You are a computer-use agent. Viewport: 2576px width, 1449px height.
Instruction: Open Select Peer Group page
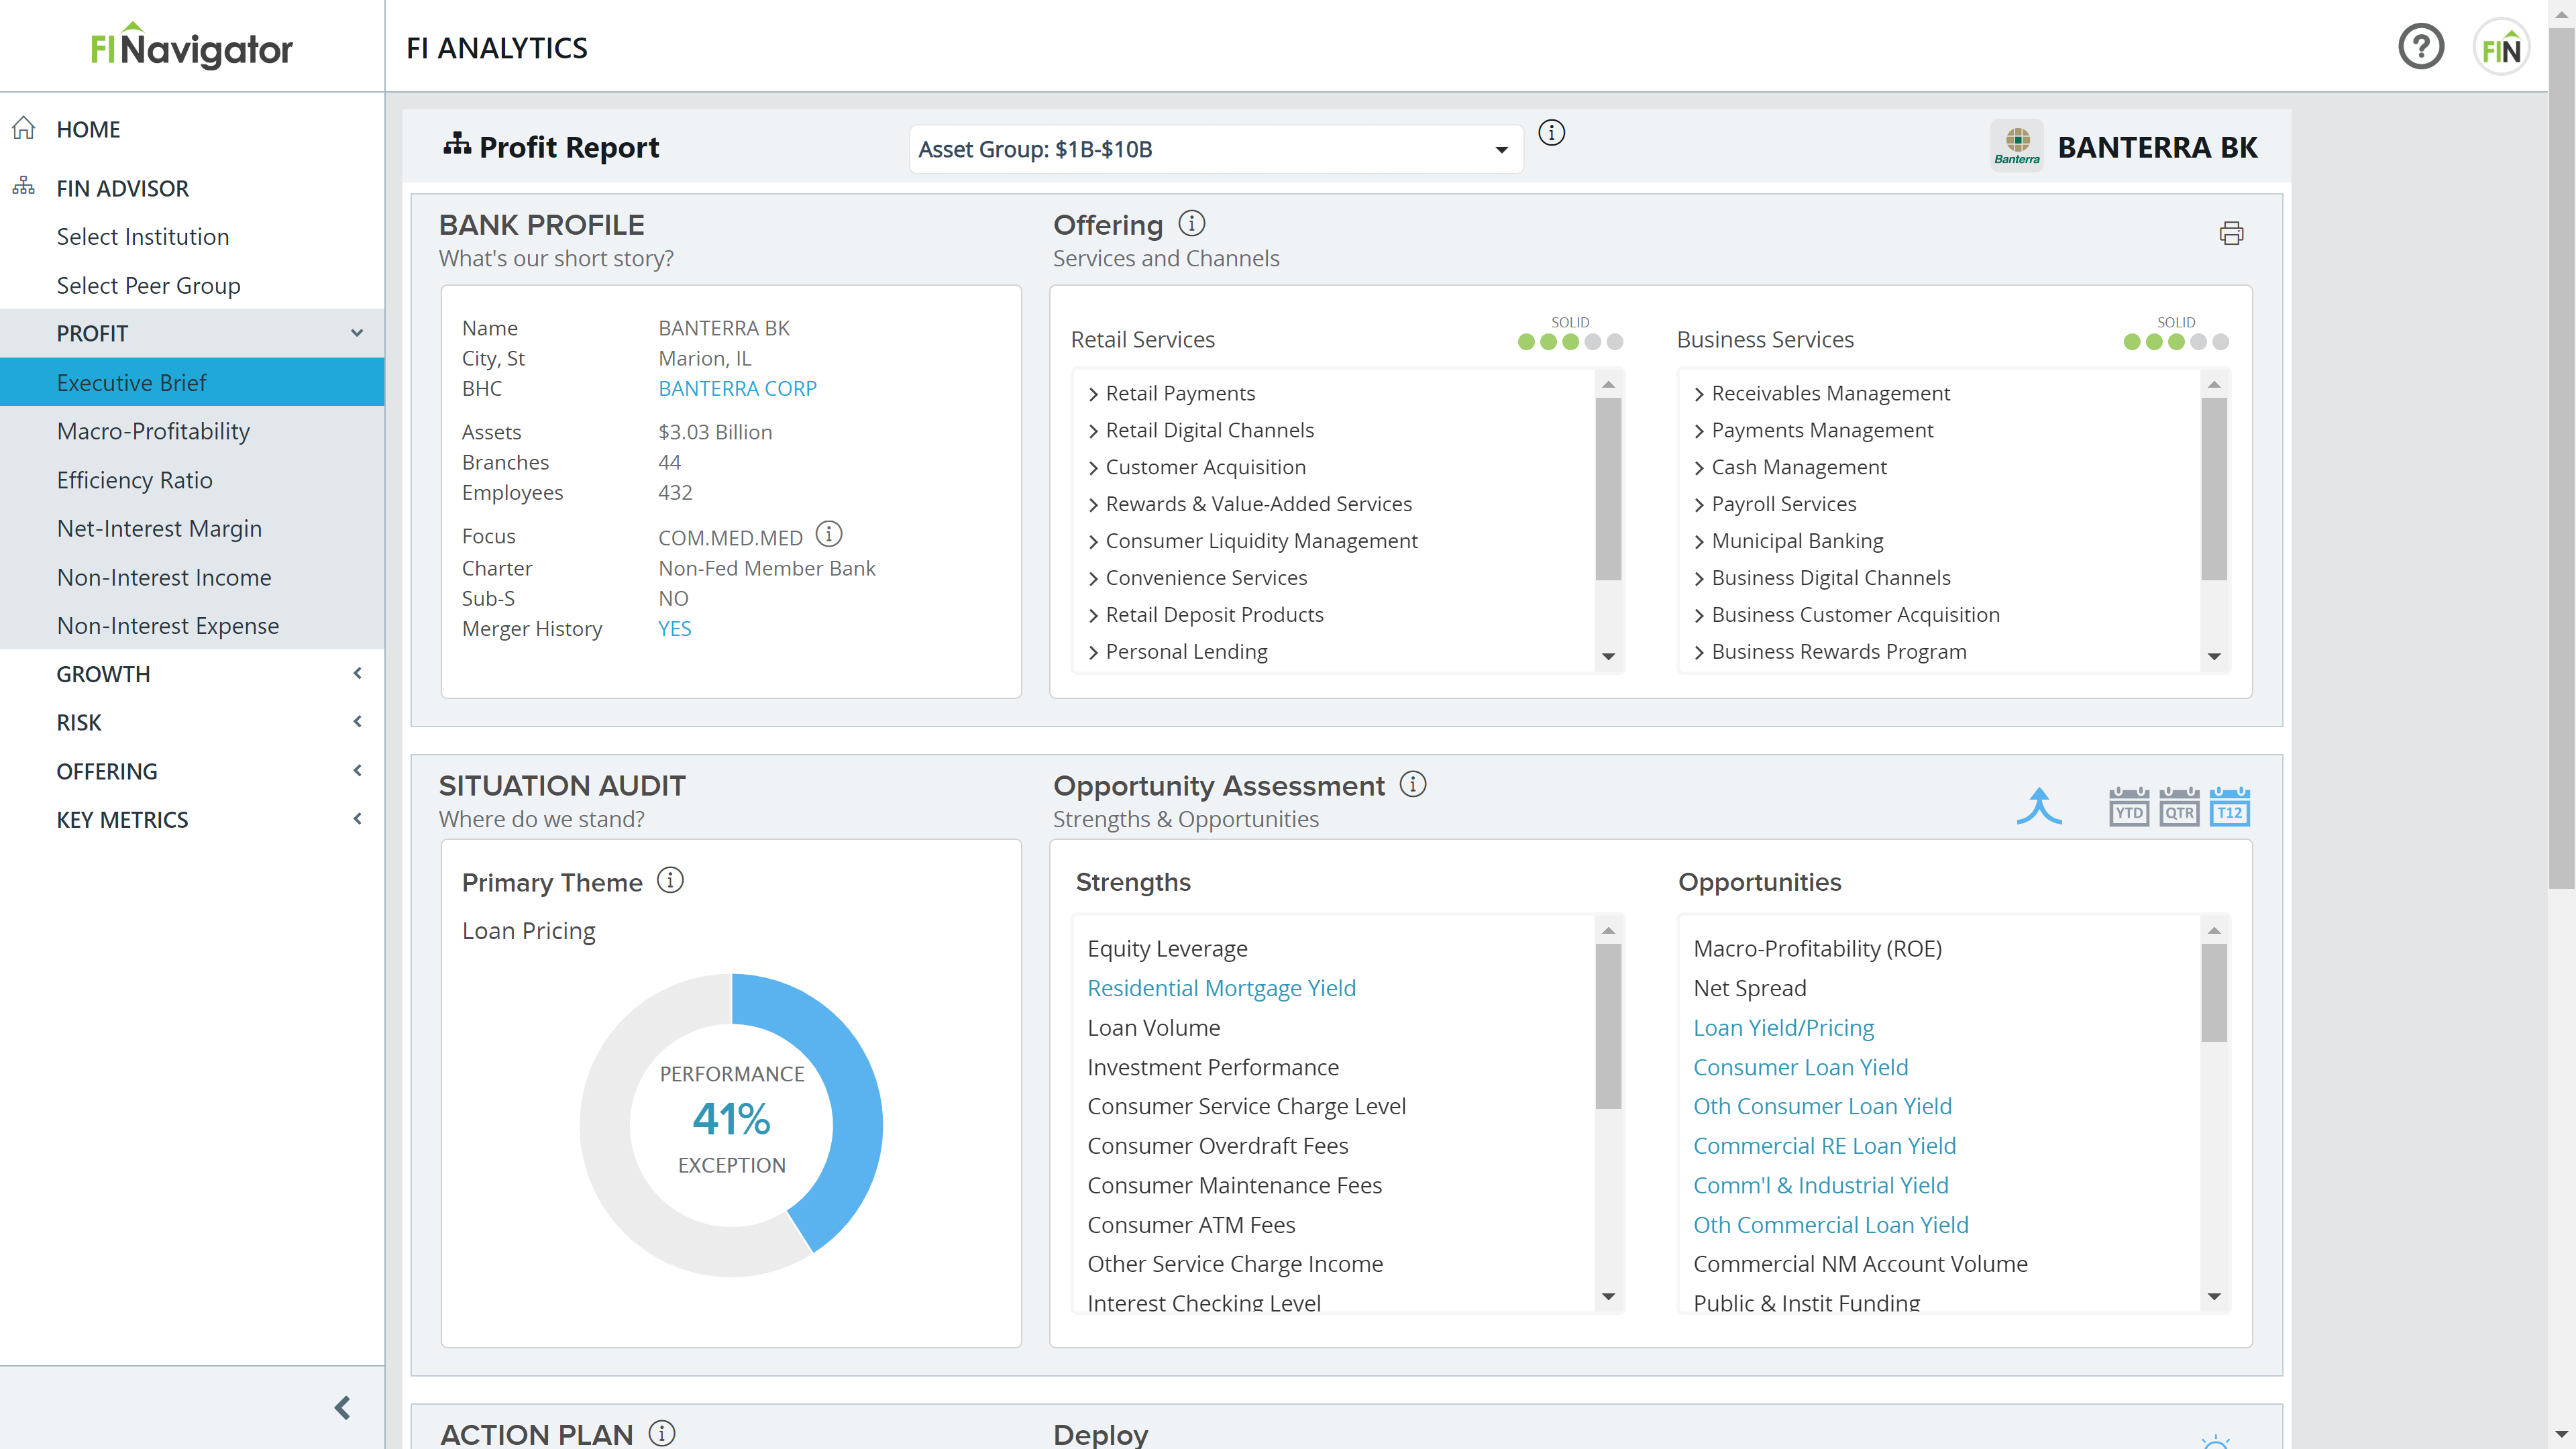pos(148,285)
